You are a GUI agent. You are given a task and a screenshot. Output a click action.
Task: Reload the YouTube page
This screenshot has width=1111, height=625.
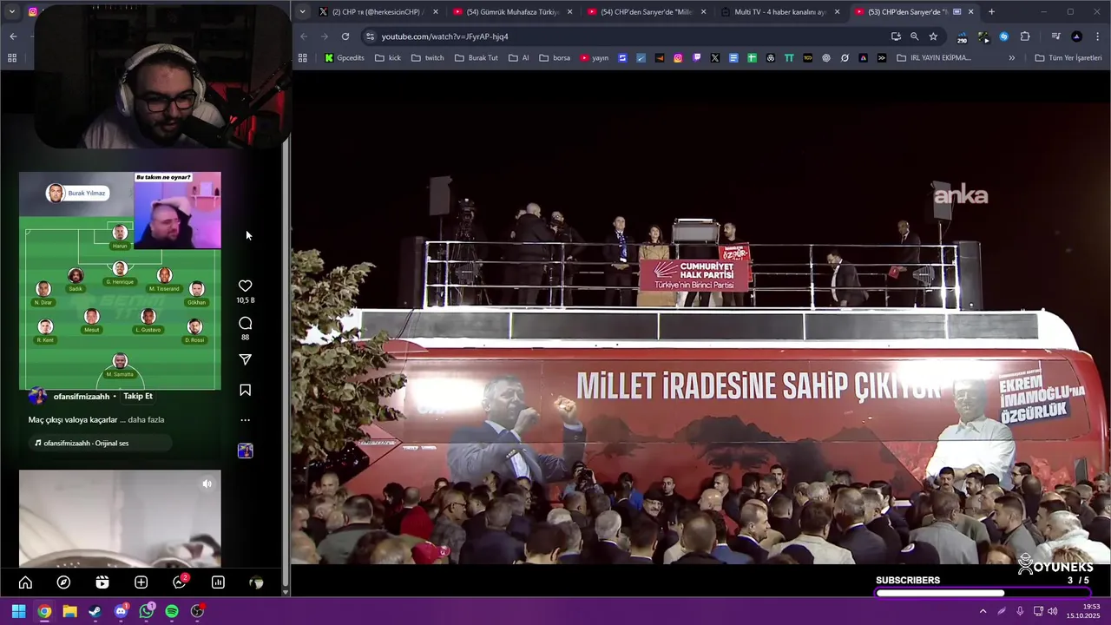pos(345,36)
